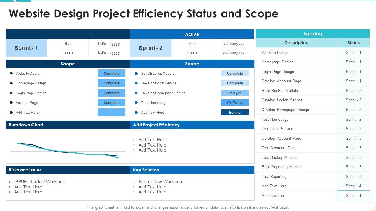376x211 pixels.
Task: Click the Complete badge for Develop Login Service
Action: point(235,83)
